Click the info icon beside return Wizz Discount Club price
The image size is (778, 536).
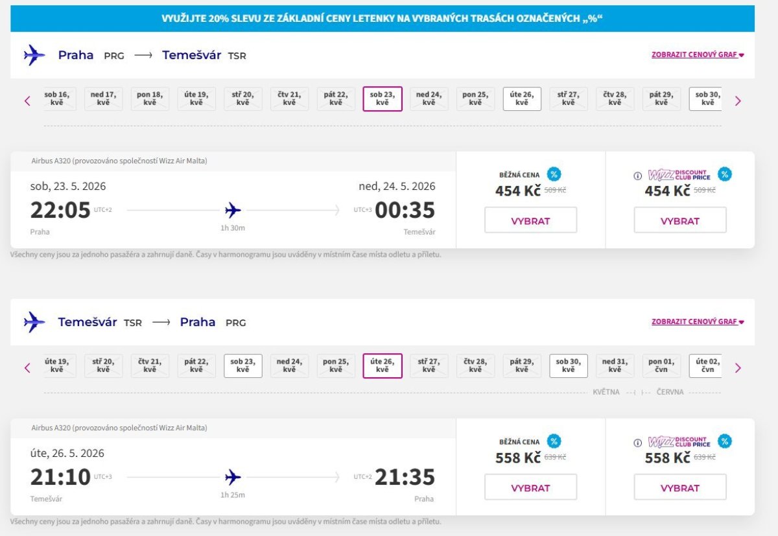pyautogui.click(x=637, y=443)
